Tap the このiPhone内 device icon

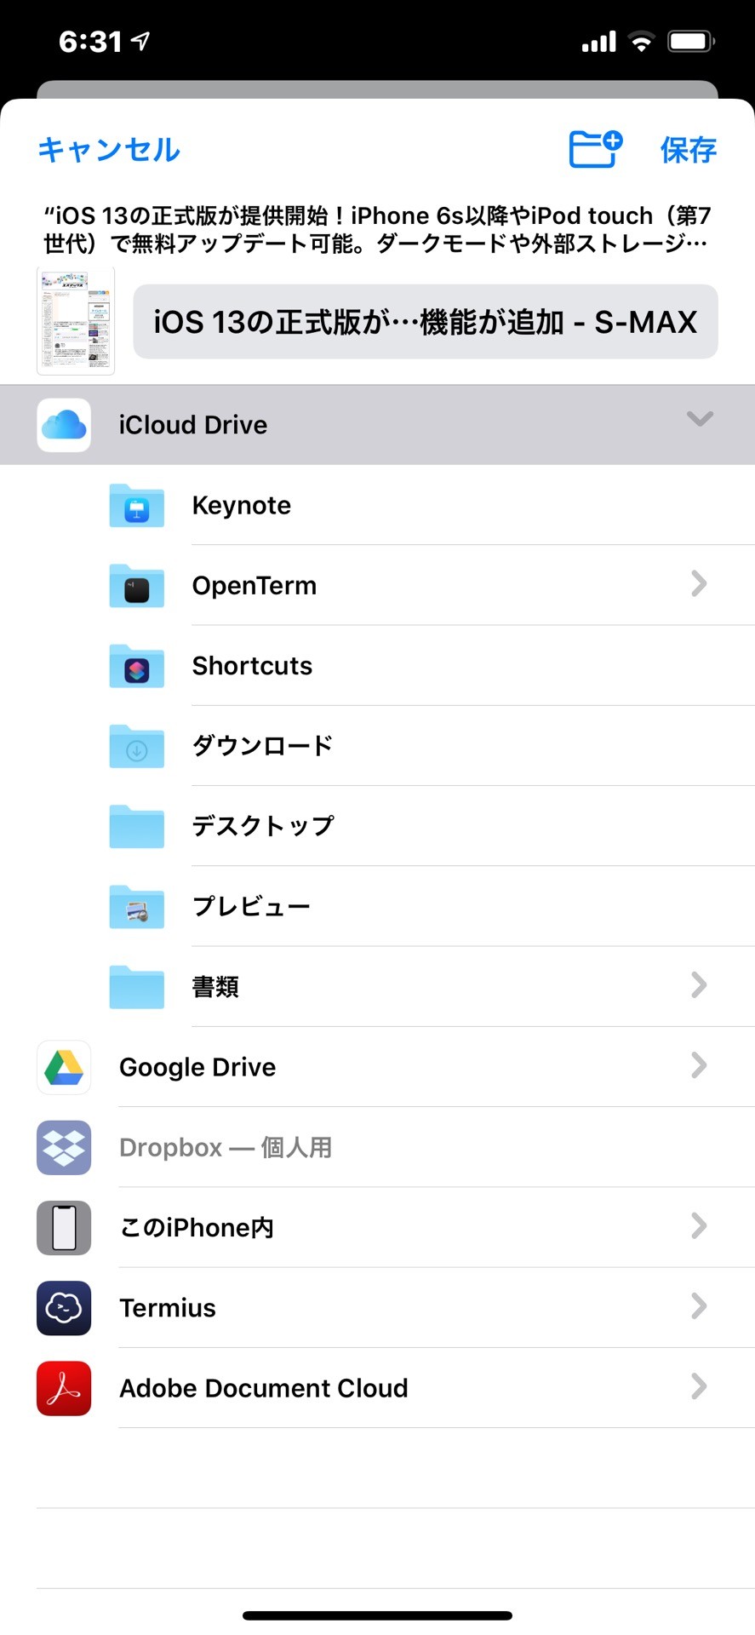[64, 1227]
